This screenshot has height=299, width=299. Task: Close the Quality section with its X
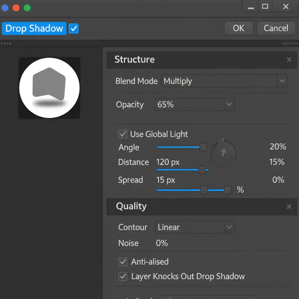tap(289, 207)
